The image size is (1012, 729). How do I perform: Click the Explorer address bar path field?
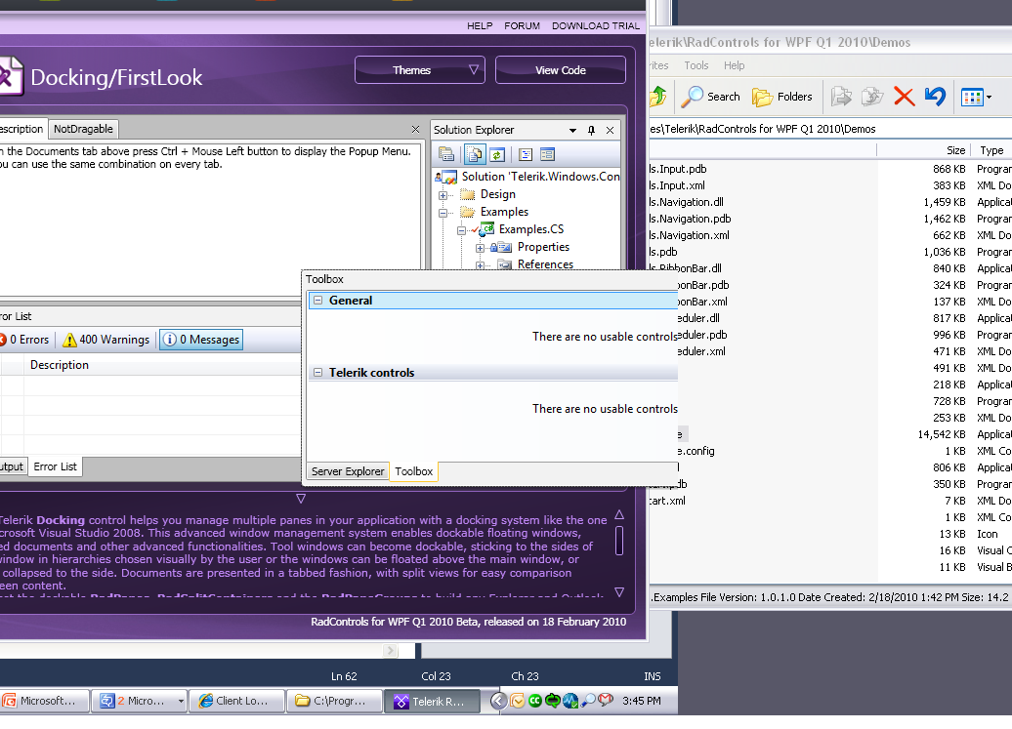coord(830,129)
